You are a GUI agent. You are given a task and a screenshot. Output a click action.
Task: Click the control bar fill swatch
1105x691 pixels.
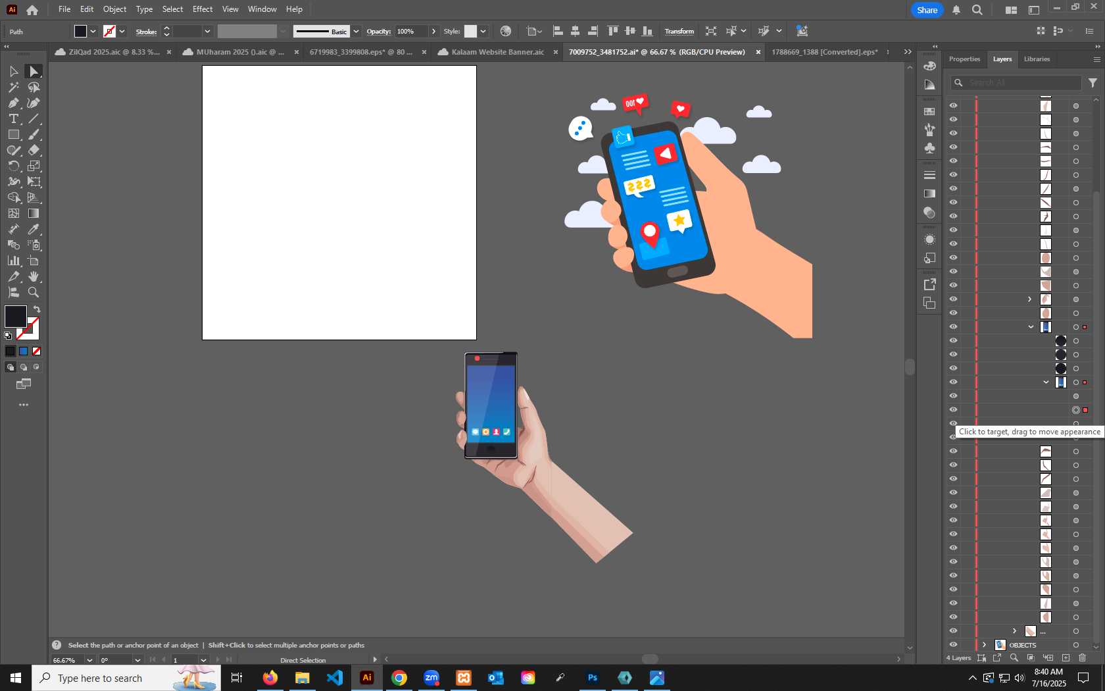click(80, 31)
